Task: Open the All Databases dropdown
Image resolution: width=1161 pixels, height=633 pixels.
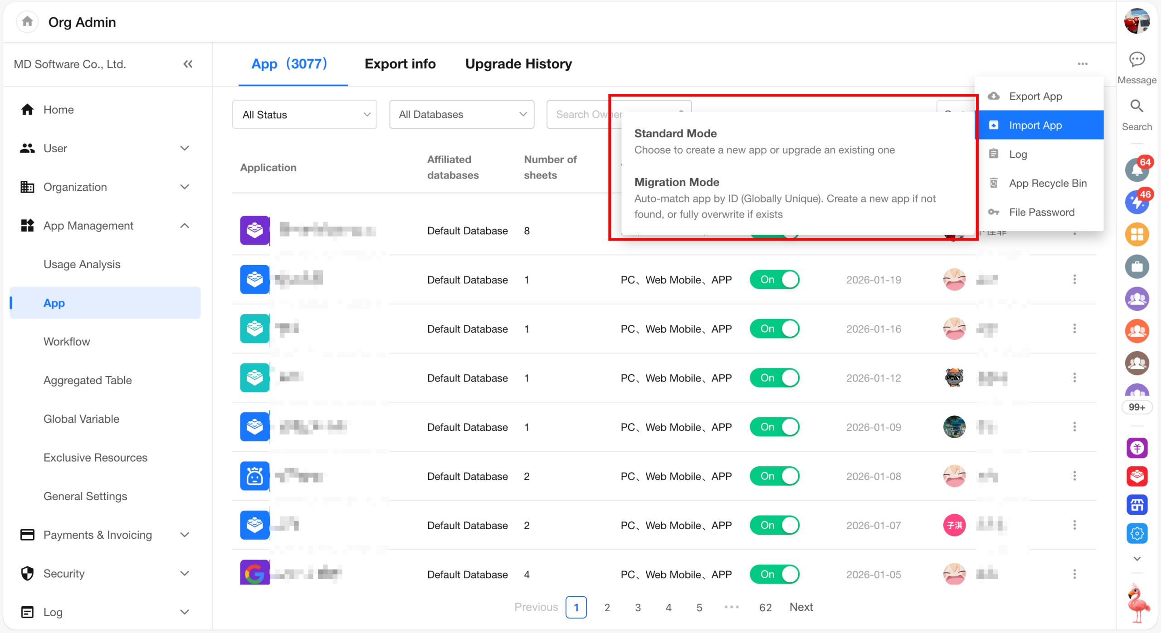Action: tap(461, 115)
